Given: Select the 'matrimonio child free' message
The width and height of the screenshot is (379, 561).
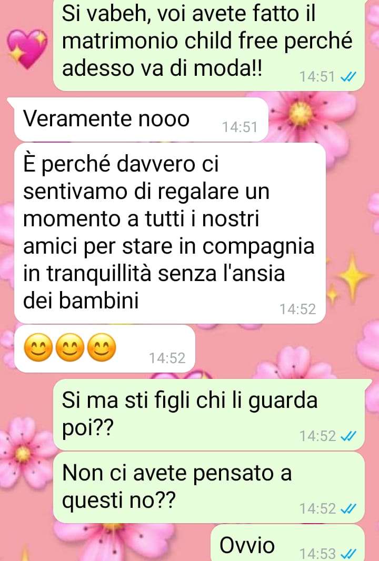Looking at the screenshot, I should (208, 45).
